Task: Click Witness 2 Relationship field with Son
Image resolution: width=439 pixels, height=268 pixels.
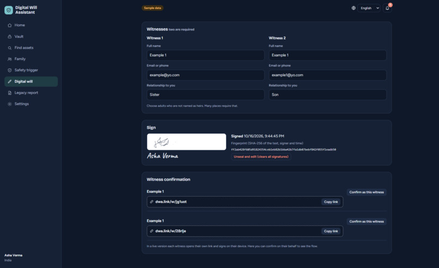Action: tap(327, 95)
